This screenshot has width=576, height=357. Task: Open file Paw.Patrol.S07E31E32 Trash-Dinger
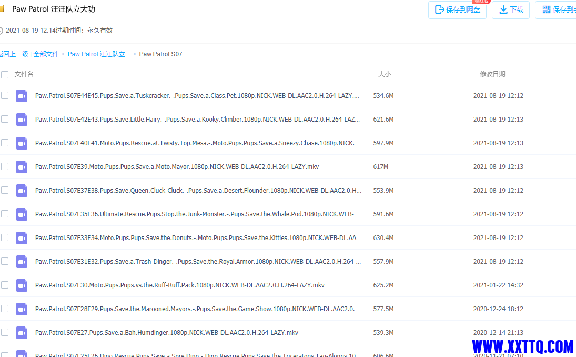click(x=198, y=261)
